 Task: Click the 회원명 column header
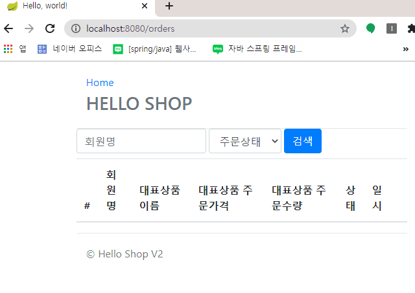coord(111,190)
